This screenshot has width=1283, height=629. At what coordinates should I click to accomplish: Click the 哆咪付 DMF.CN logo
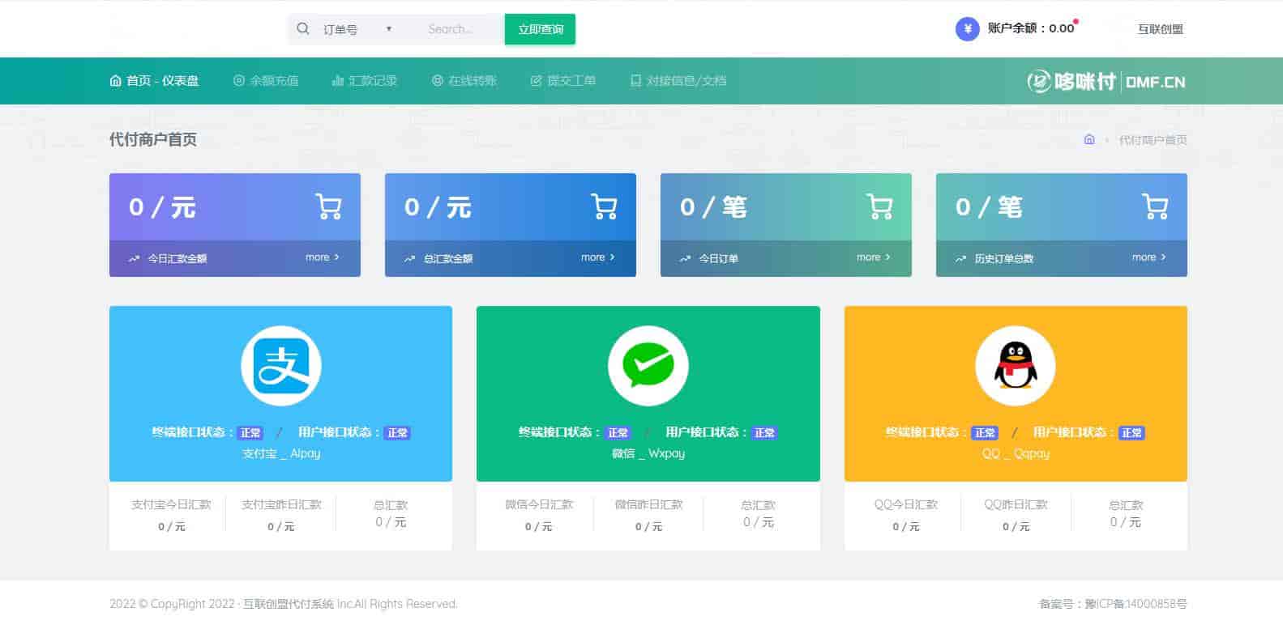point(1106,81)
